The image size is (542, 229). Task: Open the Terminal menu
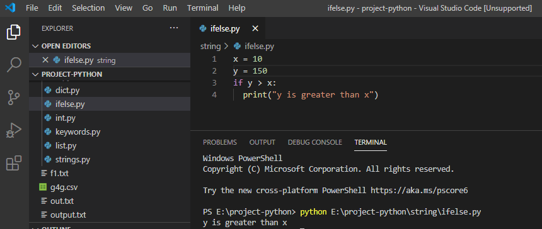pos(202,8)
